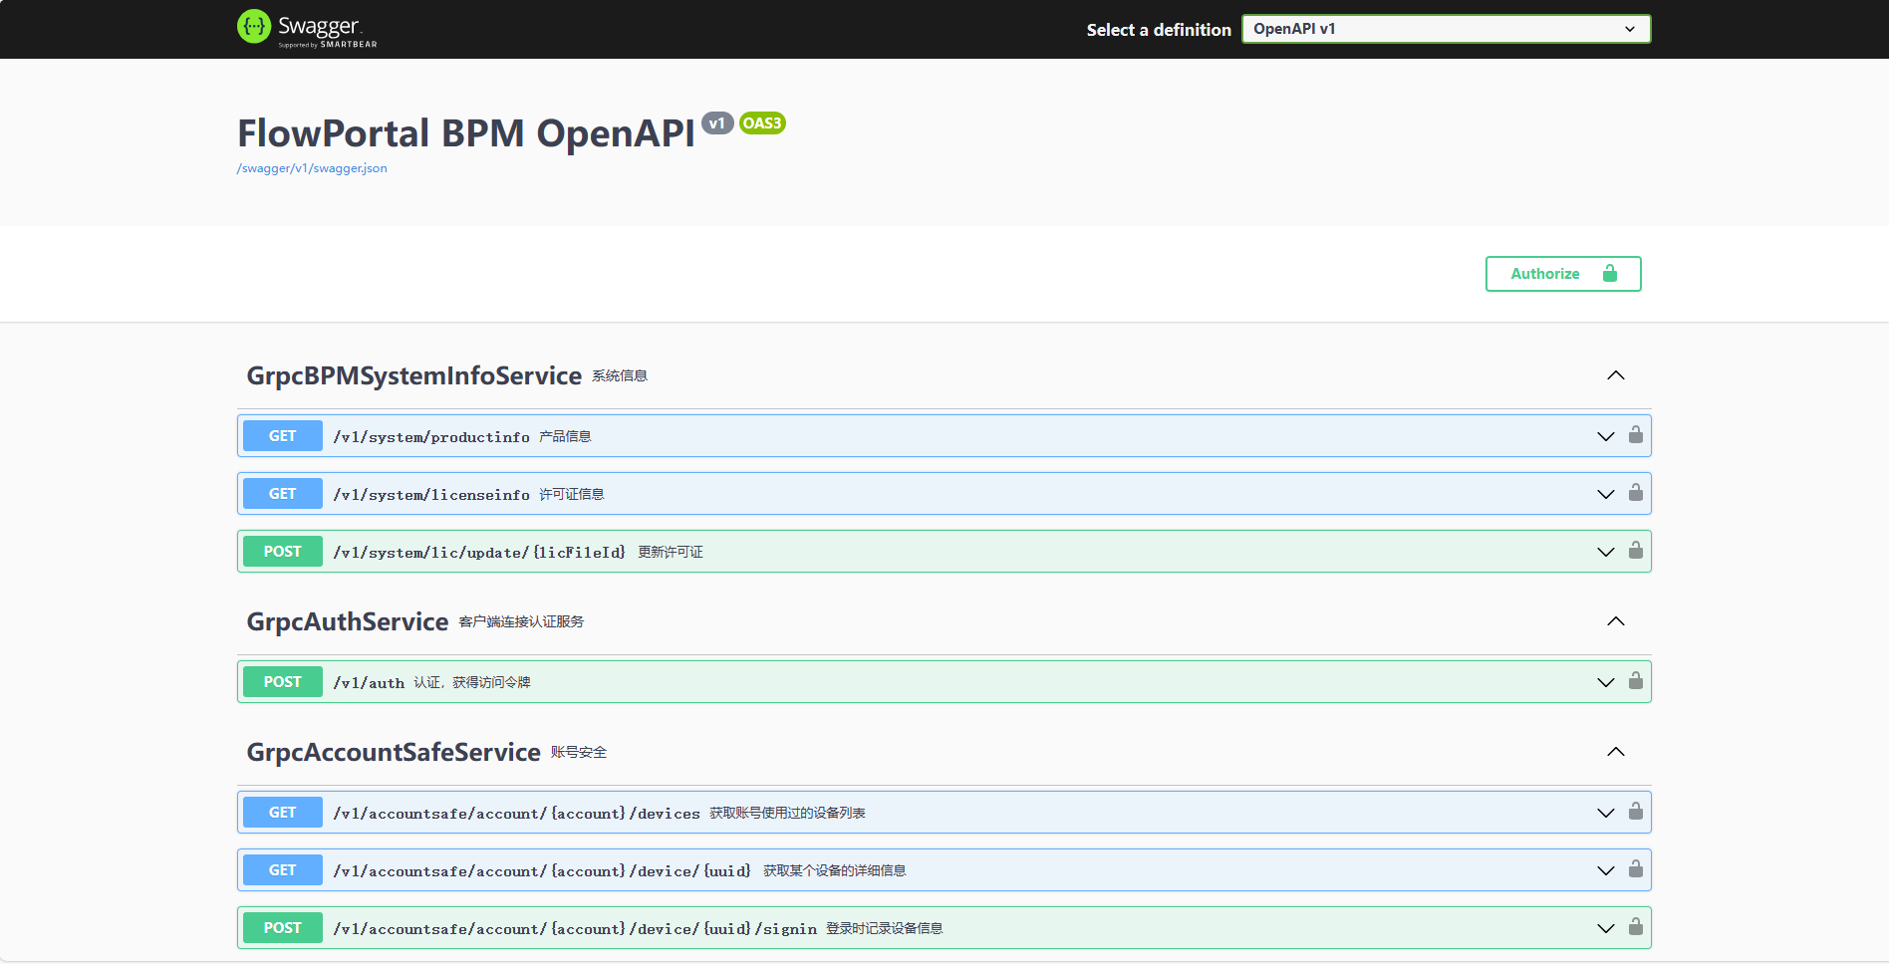Click lock icon on productinfo endpoint
The image size is (1889, 964).
coord(1635,435)
